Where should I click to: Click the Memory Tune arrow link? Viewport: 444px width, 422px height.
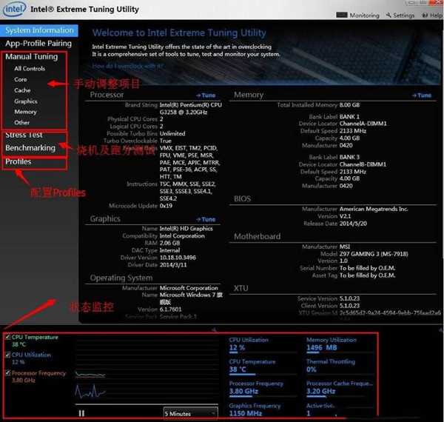pos(422,96)
